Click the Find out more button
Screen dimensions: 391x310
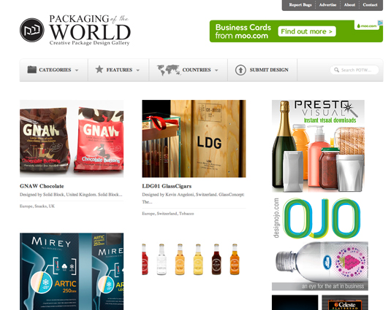tap(307, 31)
